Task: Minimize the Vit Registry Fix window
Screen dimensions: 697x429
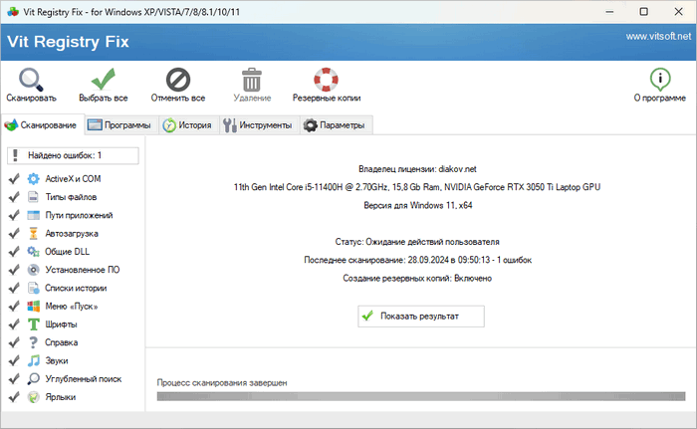Action: (609, 12)
